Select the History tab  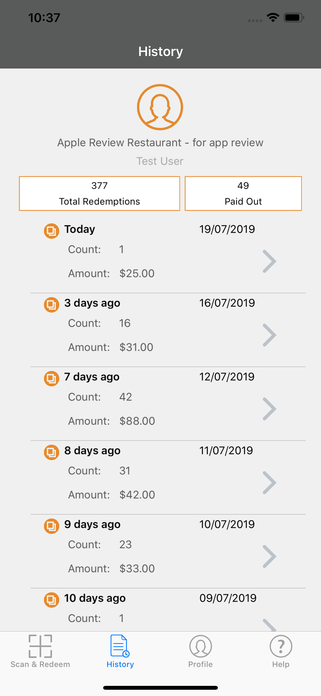120,651
